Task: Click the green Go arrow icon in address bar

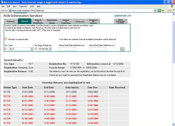Action: click(x=159, y=10)
